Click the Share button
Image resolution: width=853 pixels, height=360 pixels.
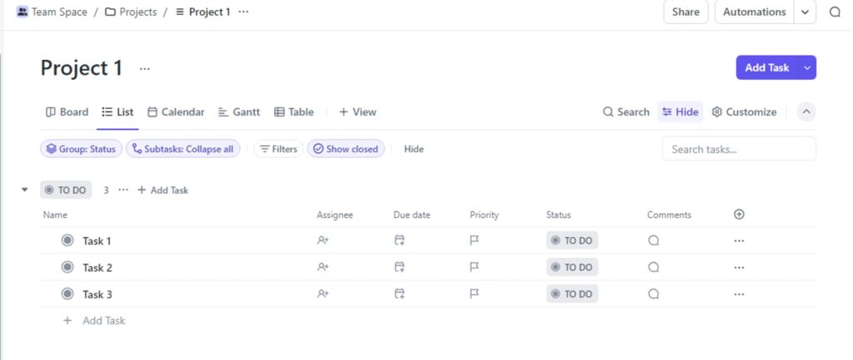[686, 12]
